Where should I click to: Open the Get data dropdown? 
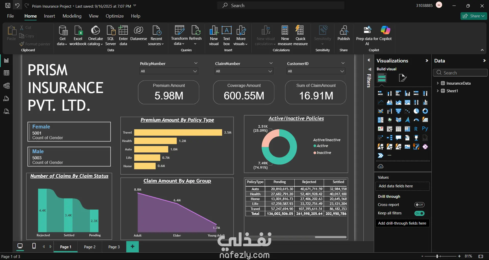tap(62, 35)
